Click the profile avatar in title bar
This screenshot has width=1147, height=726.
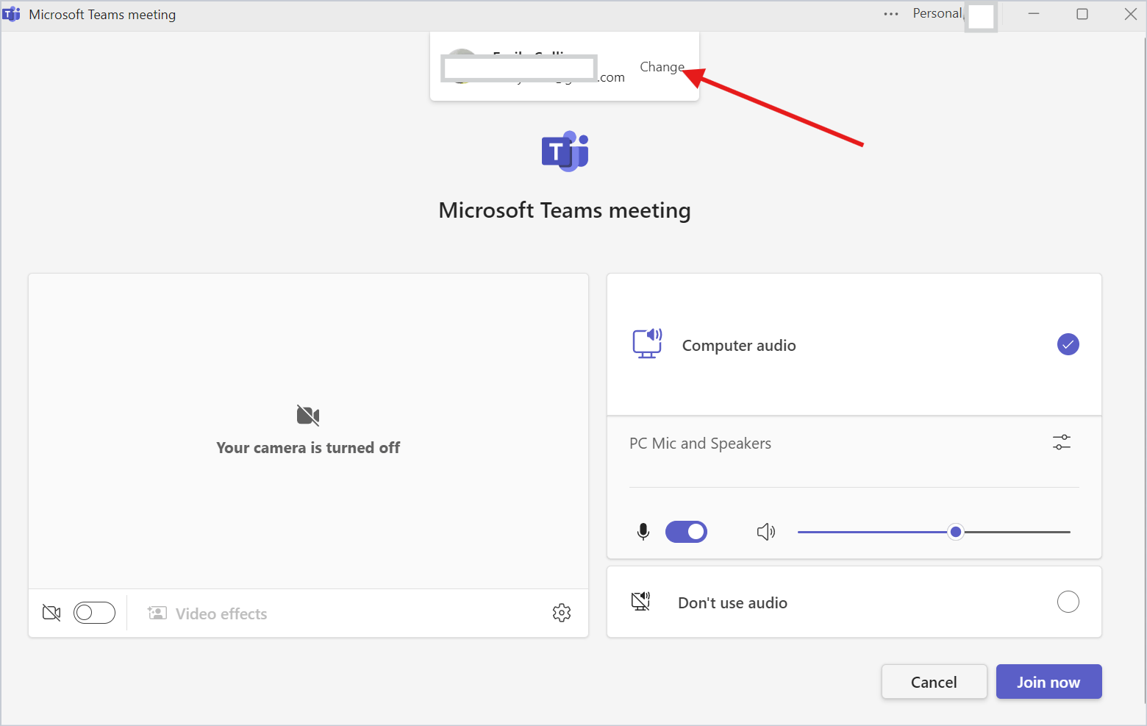pyautogui.click(x=981, y=16)
